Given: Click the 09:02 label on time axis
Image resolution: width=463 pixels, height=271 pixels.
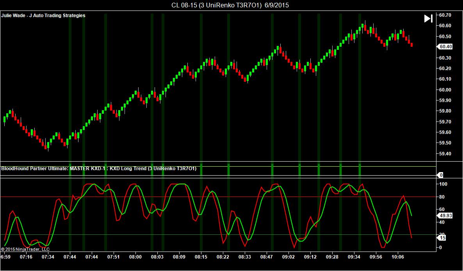Looking at the screenshot, I should (x=288, y=257).
